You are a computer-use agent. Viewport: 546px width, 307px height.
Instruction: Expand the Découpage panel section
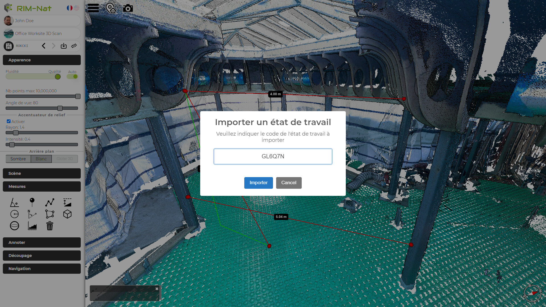click(42, 256)
